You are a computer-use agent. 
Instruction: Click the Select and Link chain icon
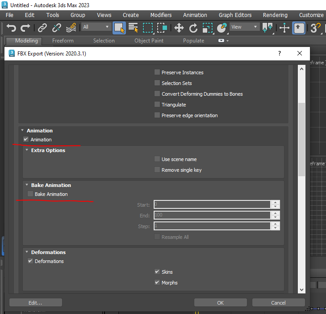[x=42, y=28]
